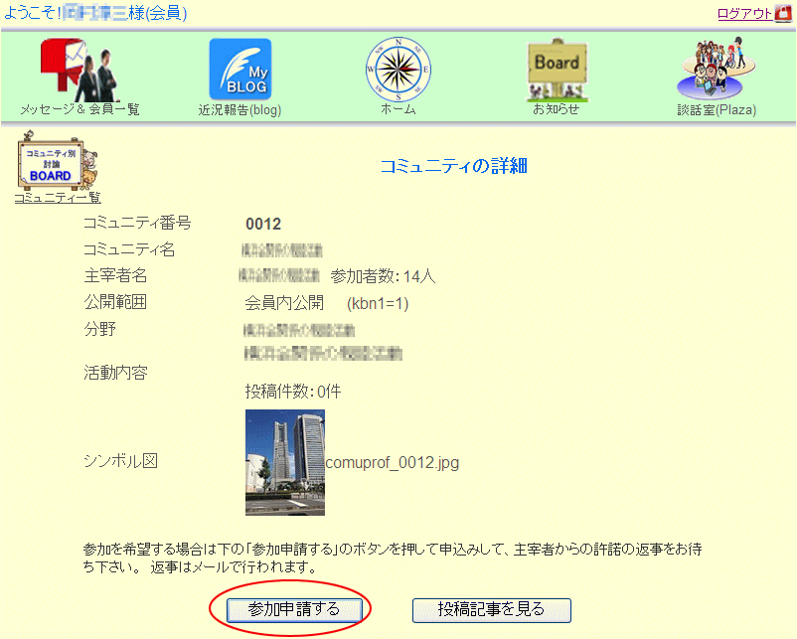Select the メッセージ＆会員一覧 menu label
This screenshot has width=797, height=639.
80,109
